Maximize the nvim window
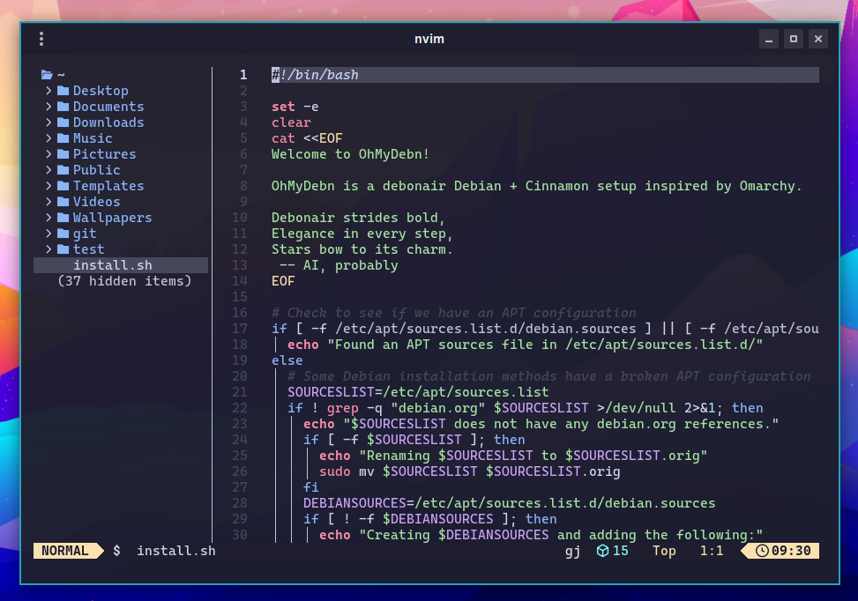Screen dimensions: 858x601 (794, 39)
